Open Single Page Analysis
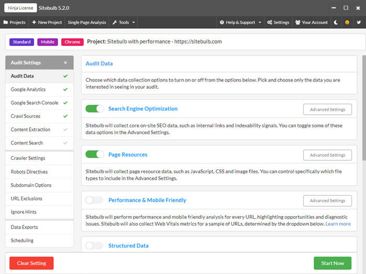This screenshot has width=366, height=274. coord(87,22)
